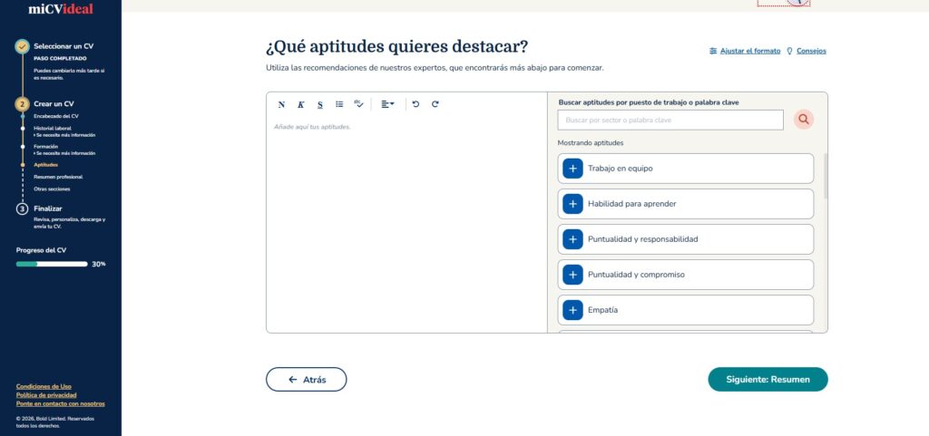Toggle italic (K) formatting
The image size is (929, 436).
pos(301,105)
